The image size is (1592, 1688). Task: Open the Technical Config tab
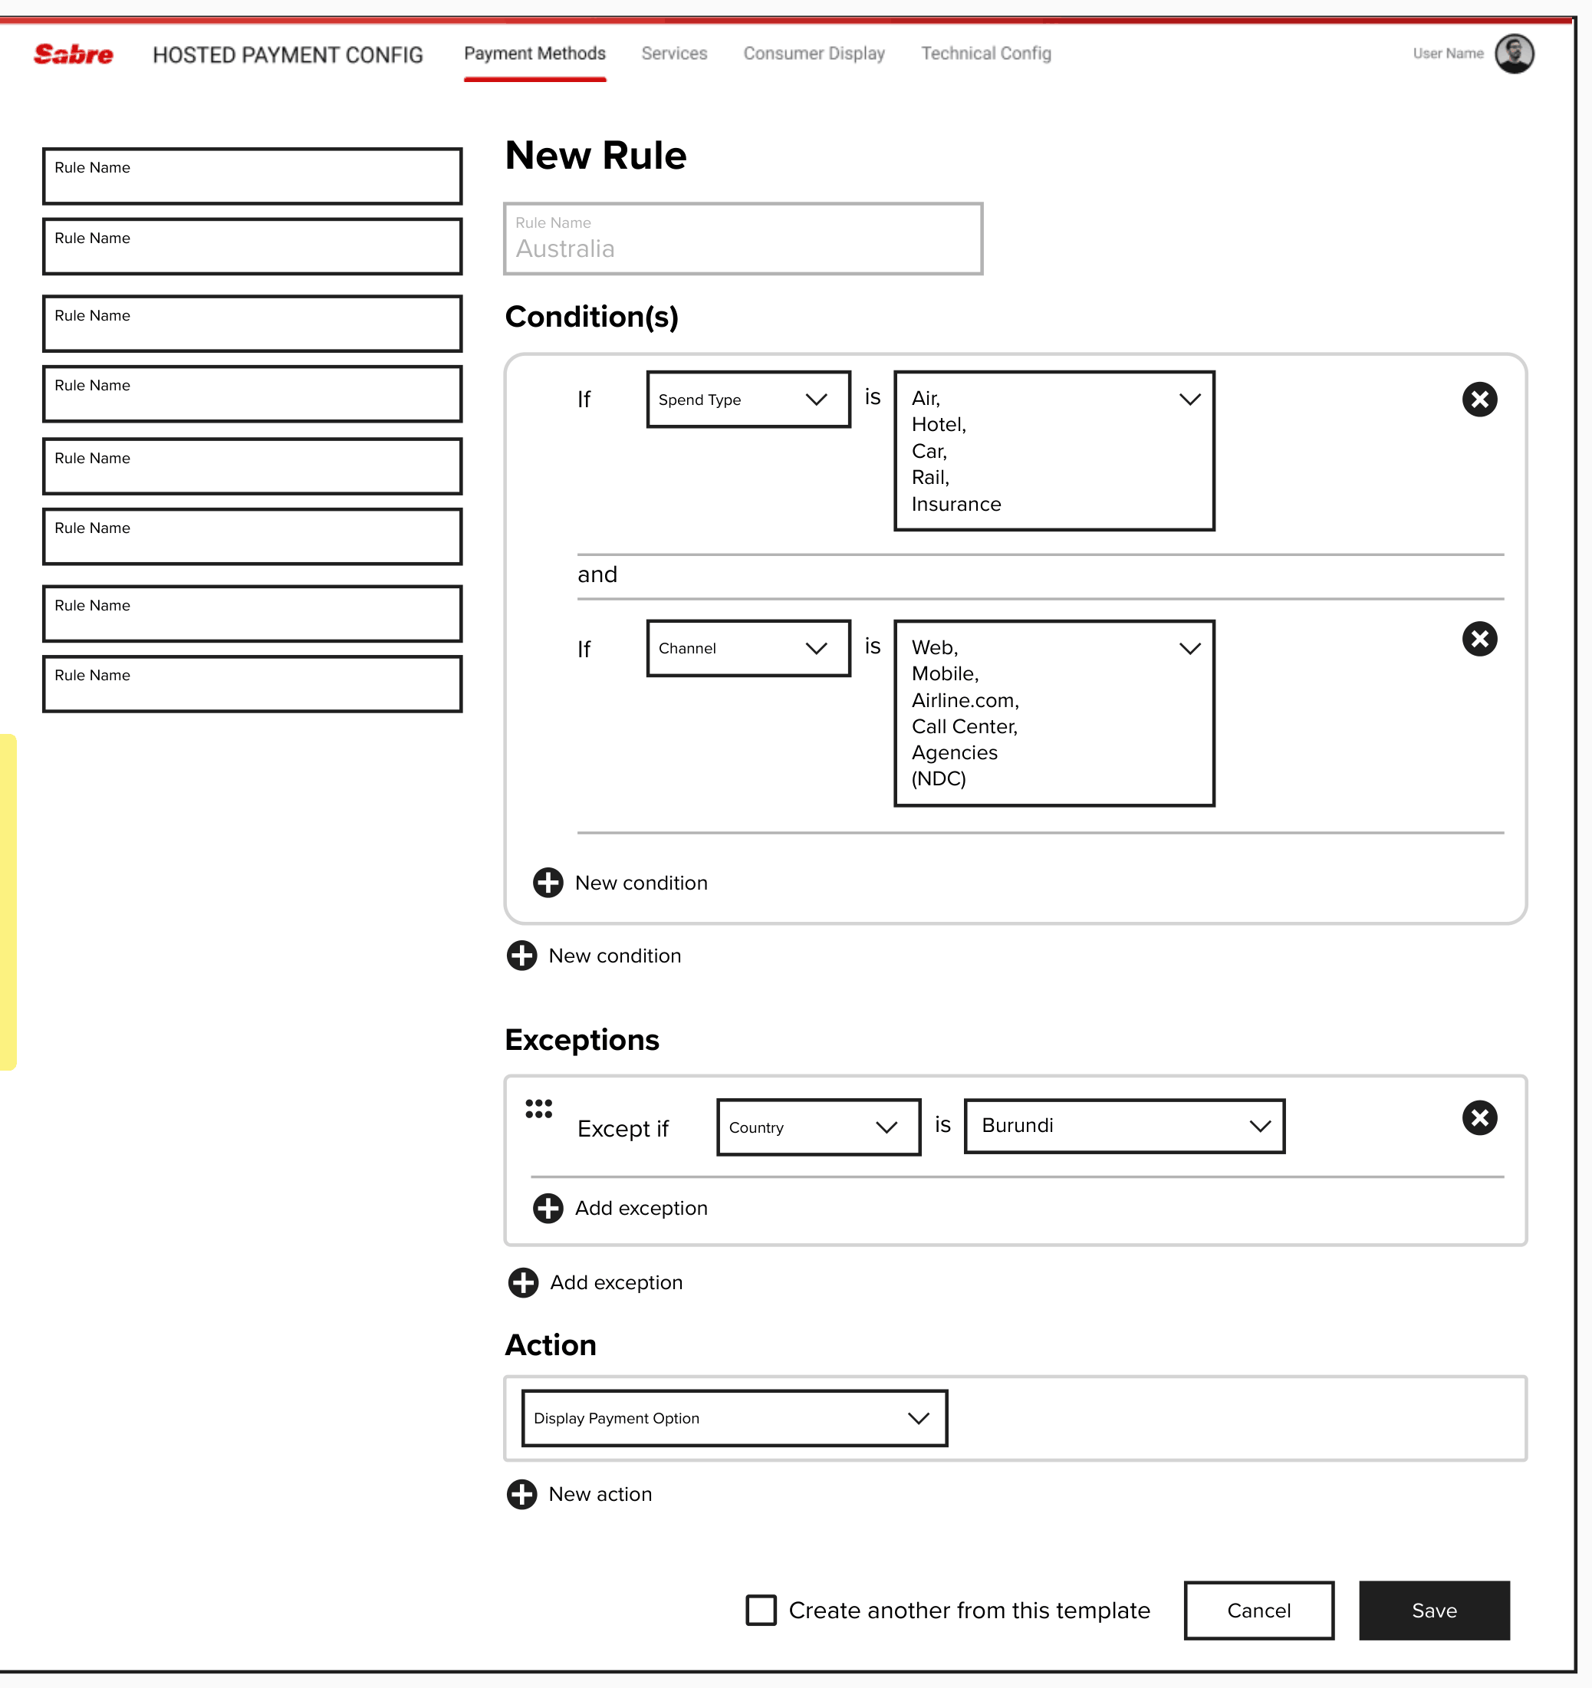[985, 54]
